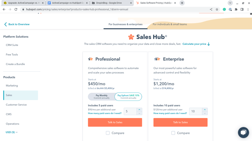Bookmark this page with the star icon
This screenshot has width=252, height=141.
click(x=217, y=9)
